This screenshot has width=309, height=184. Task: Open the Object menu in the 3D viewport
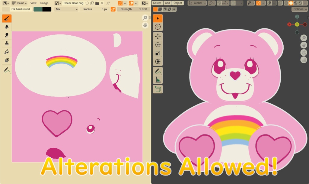coord(178,3)
